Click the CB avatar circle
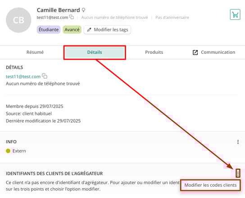Image resolution: width=245 pixels, height=198 pixels. (x=18, y=20)
